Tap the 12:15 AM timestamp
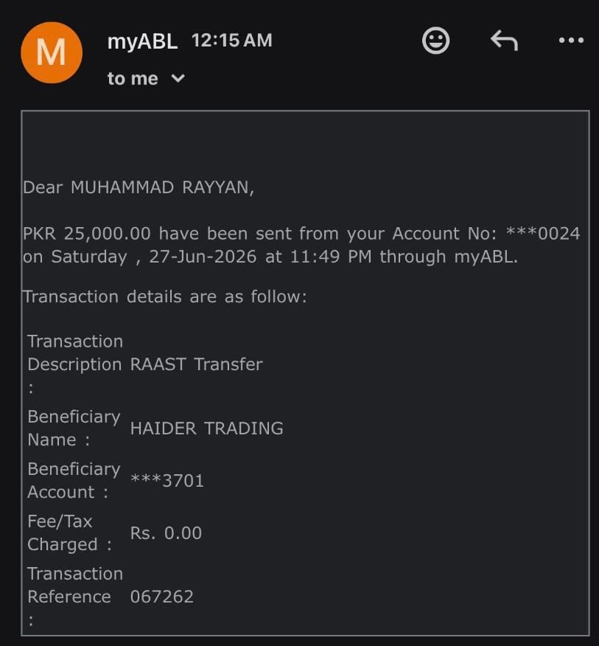Image resolution: width=599 pixels, height=646 pixels. point(232,41)
